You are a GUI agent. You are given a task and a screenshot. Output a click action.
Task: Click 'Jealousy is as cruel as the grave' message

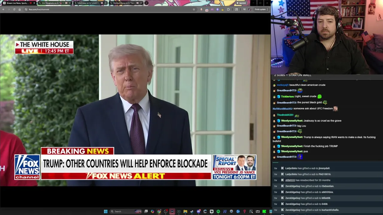click(x=322, y=121)
